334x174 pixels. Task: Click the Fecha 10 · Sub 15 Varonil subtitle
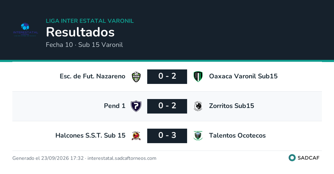point(84,45)
